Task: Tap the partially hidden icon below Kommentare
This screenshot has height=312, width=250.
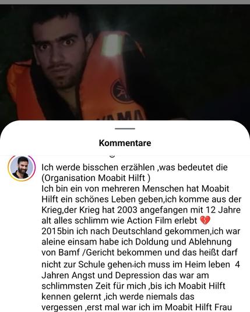Action: tap(112, 156)
